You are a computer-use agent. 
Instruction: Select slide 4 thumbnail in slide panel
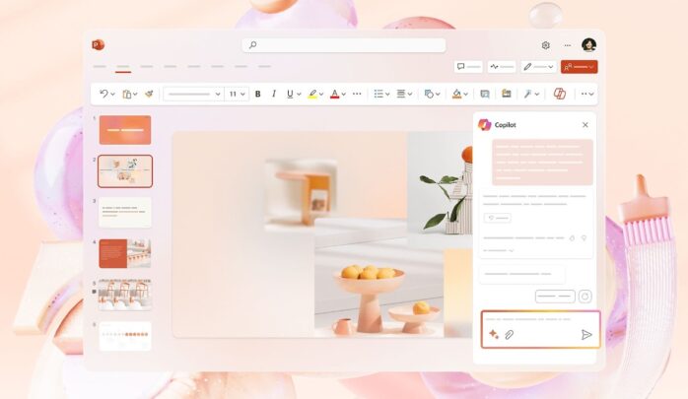coord(125,253)
